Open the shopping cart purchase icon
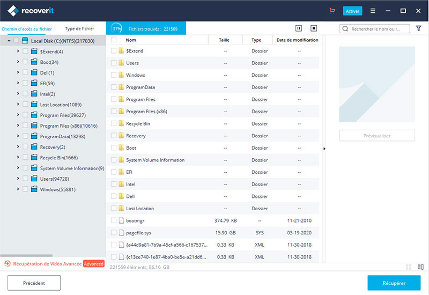The width and height of the screenshot is (429, 295). tap(332, 11)
